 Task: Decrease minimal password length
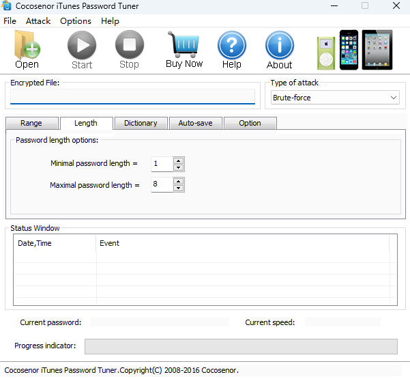point(179,167)
